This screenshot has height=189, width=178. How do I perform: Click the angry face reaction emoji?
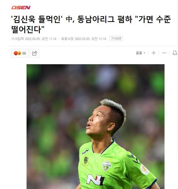point(16,53)
